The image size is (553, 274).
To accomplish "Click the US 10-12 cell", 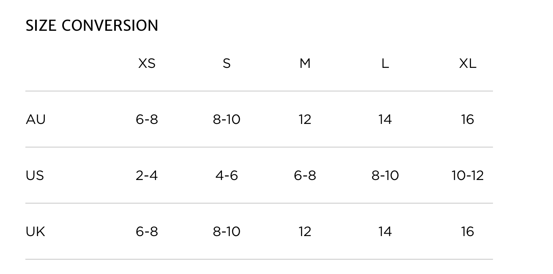I will tap(468, 175).
